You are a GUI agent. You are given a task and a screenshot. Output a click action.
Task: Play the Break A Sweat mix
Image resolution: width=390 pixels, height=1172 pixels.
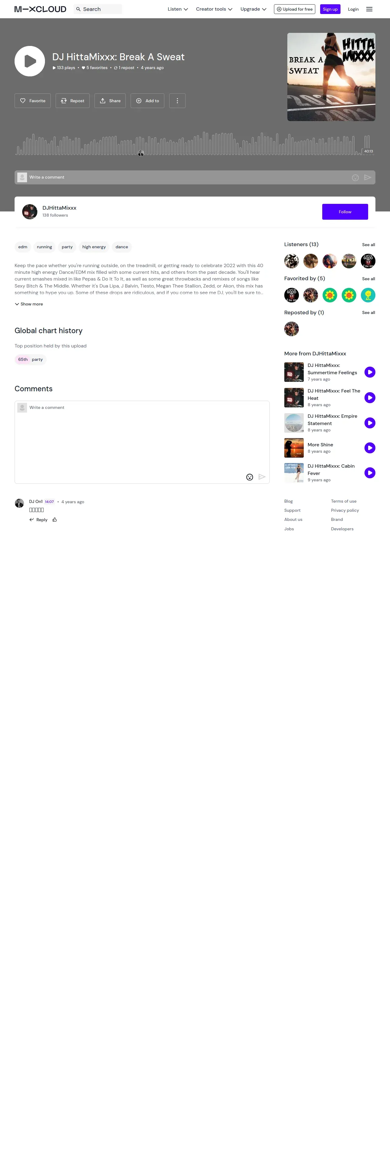pyautogui.click(x=29, y=61)
